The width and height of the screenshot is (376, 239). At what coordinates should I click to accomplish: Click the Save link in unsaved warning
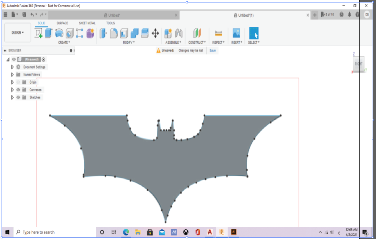pos(213,51)
